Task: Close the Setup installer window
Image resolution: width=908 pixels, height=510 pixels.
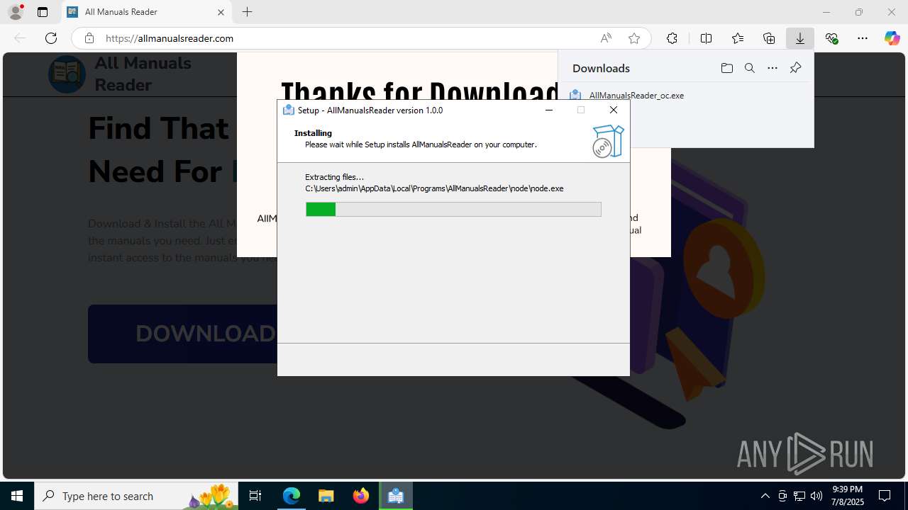Action: pos(614,110)
